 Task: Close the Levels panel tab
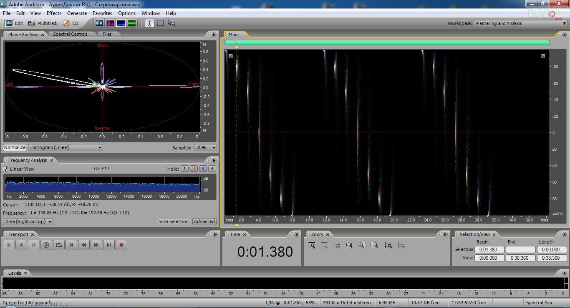[25, 273]
